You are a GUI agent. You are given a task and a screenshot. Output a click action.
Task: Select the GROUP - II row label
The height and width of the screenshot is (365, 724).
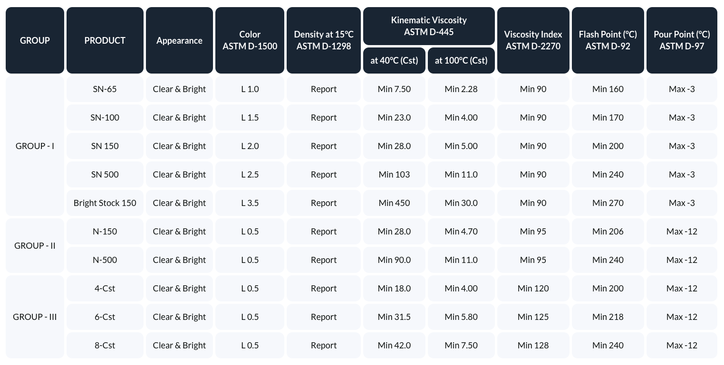35,245
